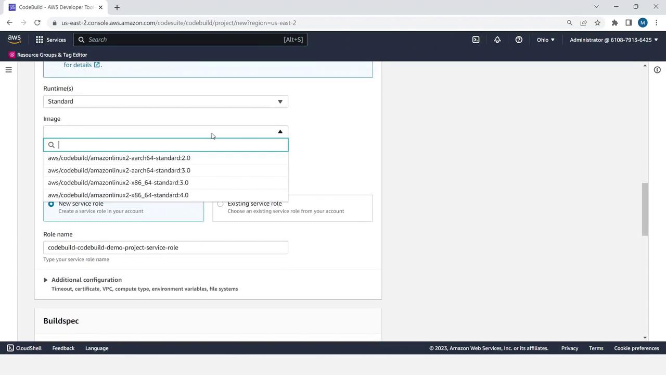Open the Chrome profile avatar
The image size is (666, 375).
coord(643,23)
